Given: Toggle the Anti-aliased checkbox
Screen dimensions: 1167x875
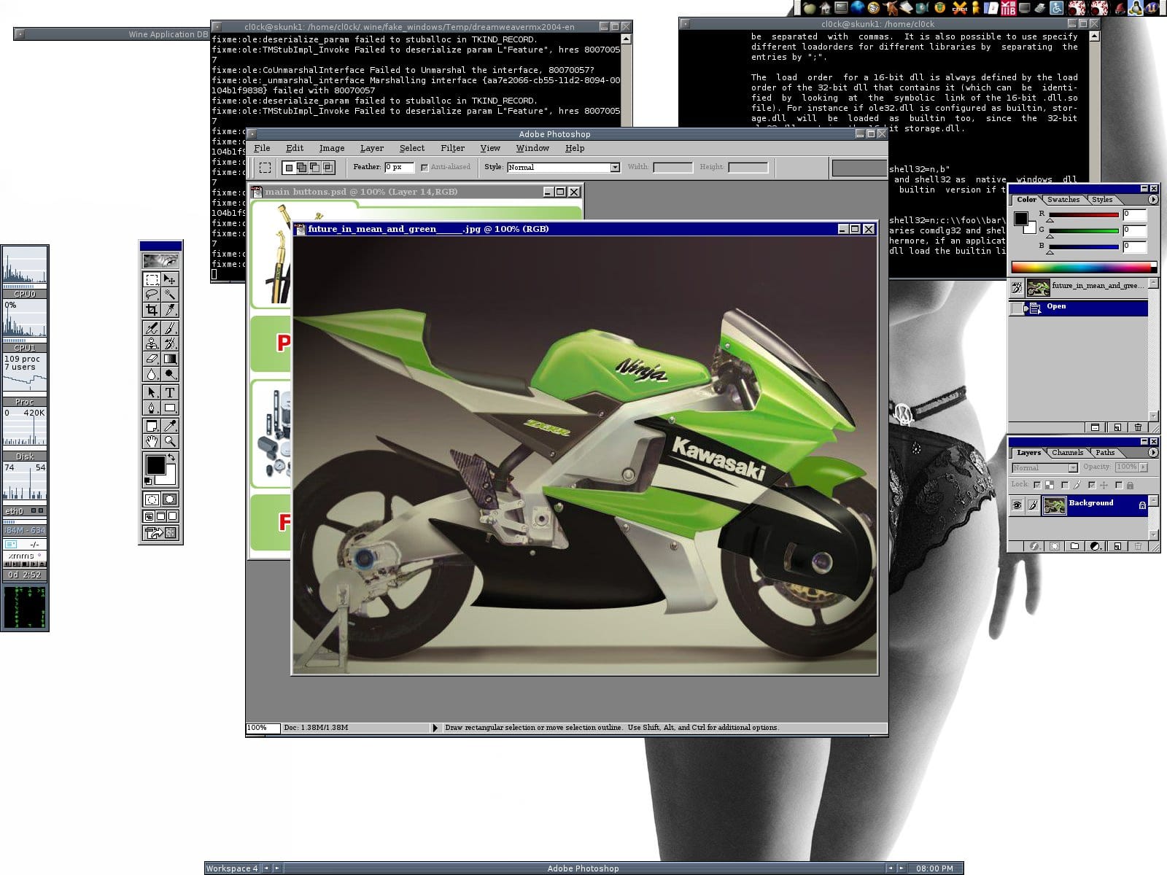Looking at the screenshot, I should 424,168.
